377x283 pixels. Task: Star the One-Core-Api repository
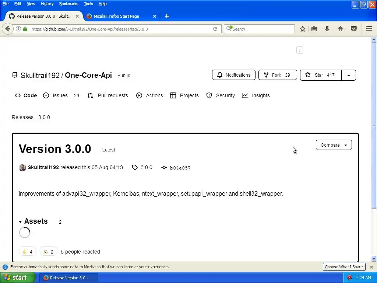[x=321, y=75]
